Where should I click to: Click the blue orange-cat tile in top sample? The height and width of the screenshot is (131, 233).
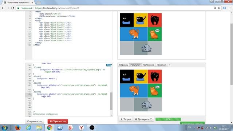(x=134, y=34)
